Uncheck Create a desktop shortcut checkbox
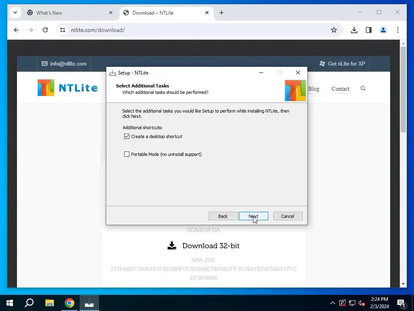This screenshot has height=311, width=414. [x=127, y=136]
